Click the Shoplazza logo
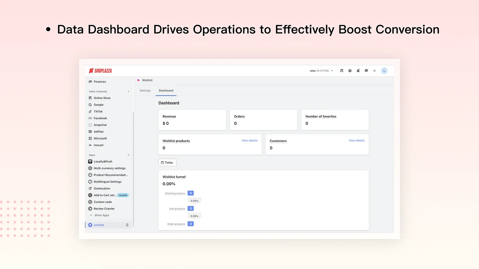479x269 pixels. 100,71
